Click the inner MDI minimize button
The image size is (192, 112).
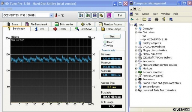point(131,9)
